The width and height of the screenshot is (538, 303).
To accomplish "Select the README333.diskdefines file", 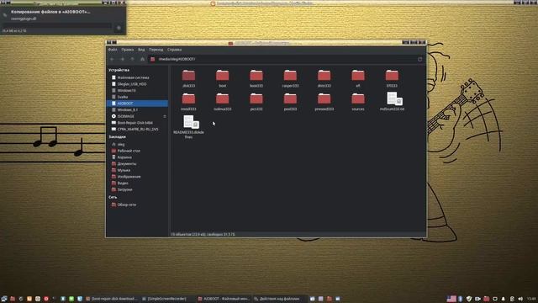I will (x=188, y=127).
